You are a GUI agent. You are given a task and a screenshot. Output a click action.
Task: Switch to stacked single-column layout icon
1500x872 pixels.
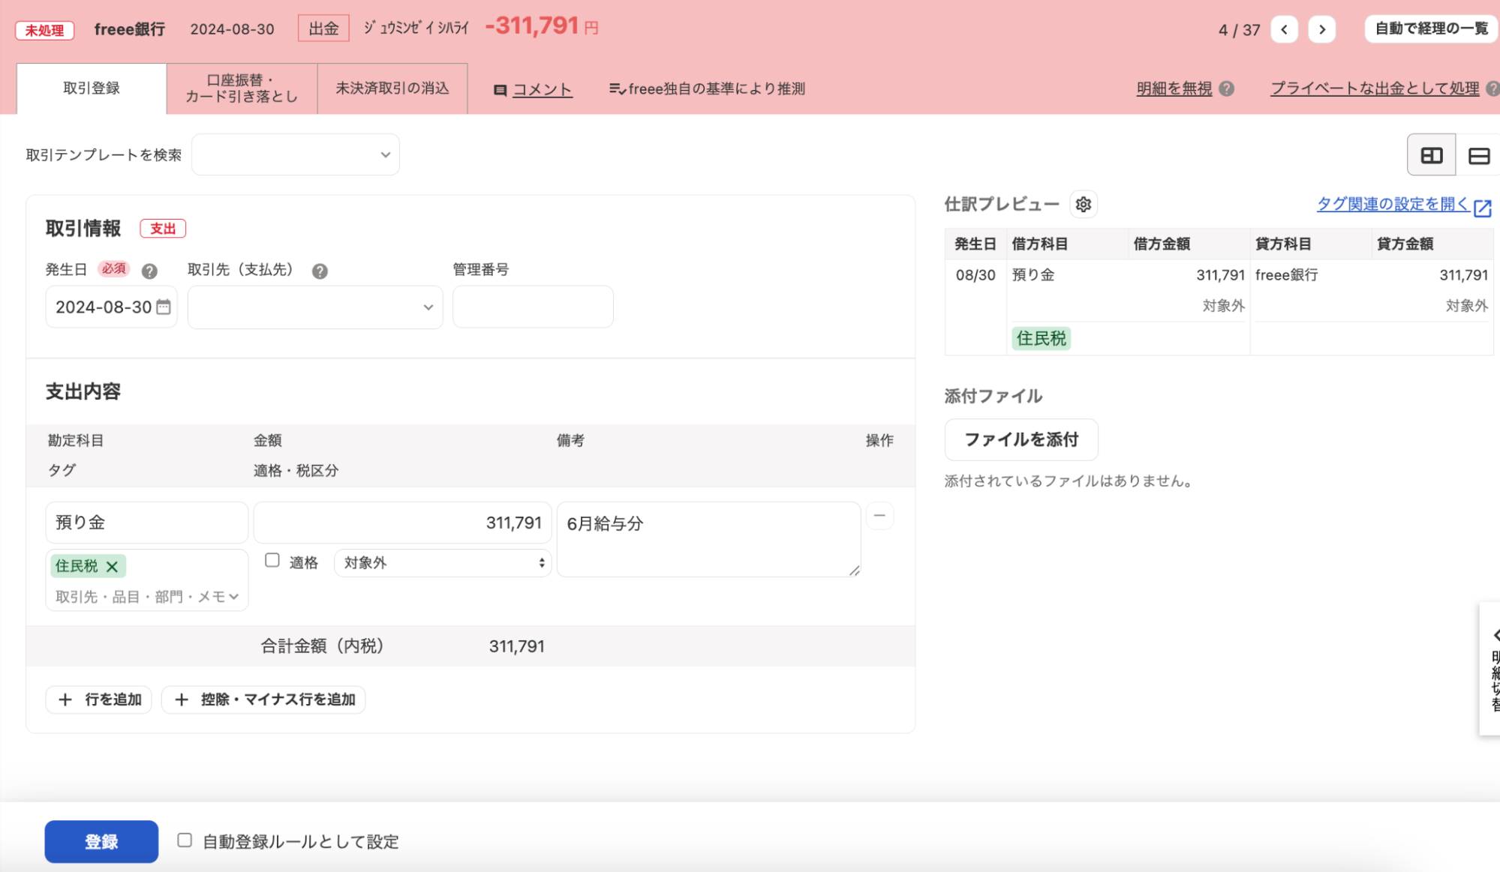pyautogui.click(x=1478, y=155)
